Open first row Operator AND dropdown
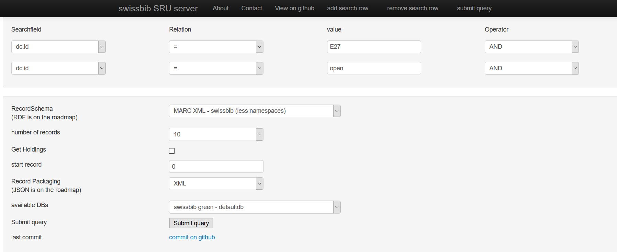Screen dimensions: 617x252 pyautogui.click(x=532, y=47)
